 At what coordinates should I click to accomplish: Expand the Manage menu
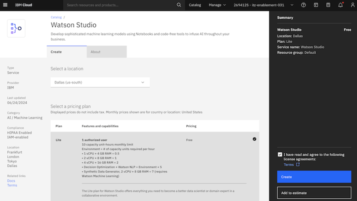(x=217, y=5)
